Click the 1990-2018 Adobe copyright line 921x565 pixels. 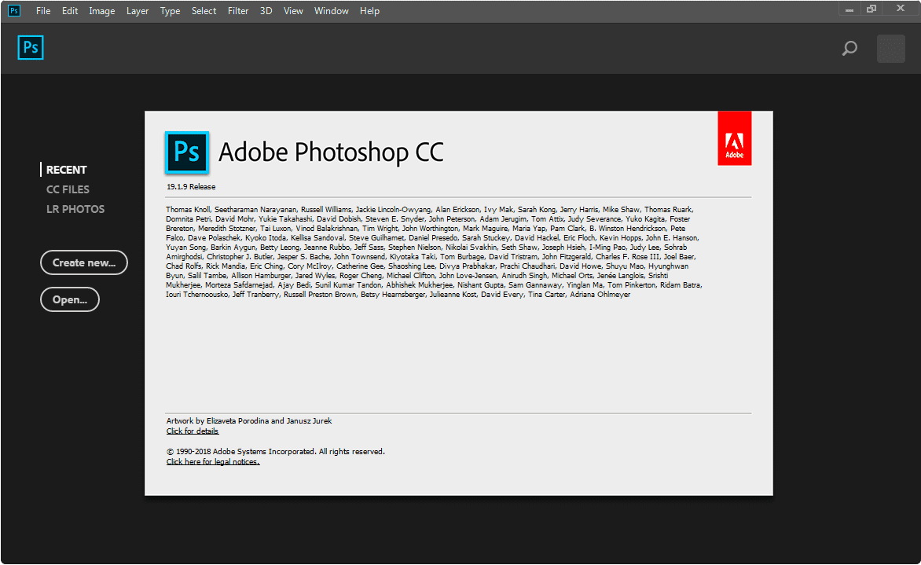[x=276, y=452]
